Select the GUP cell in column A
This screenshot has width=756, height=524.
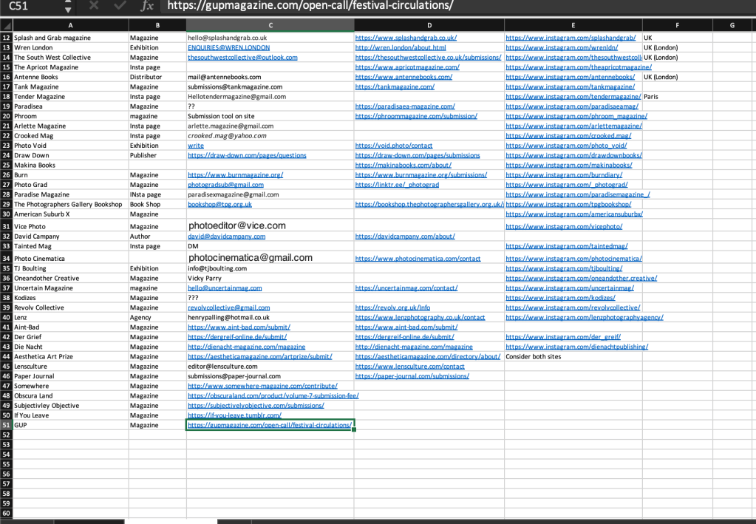pyautogui.click(x=70, y=425)
